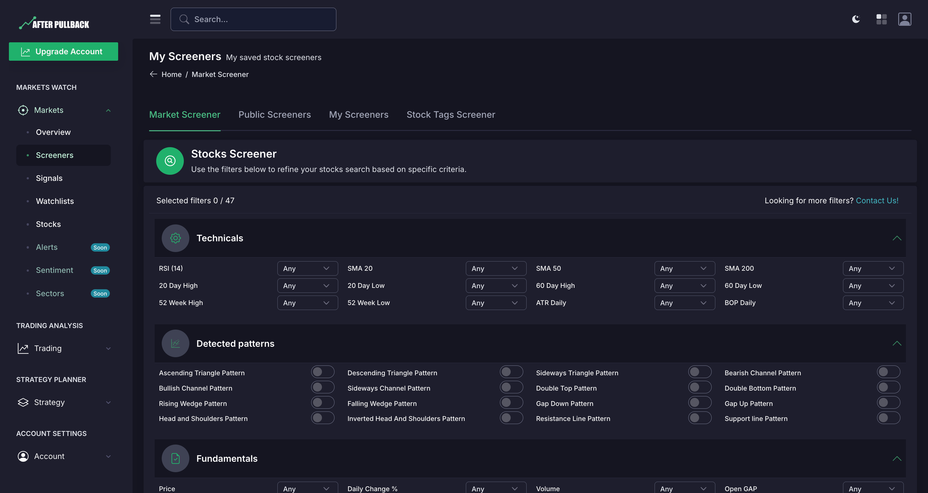This screenshot has width=928, height=493.
Task: Toggle dark mode moon icon
Action: (856, 19)
